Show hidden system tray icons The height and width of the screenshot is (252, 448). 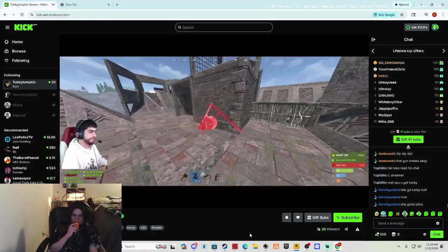point(398,246)
